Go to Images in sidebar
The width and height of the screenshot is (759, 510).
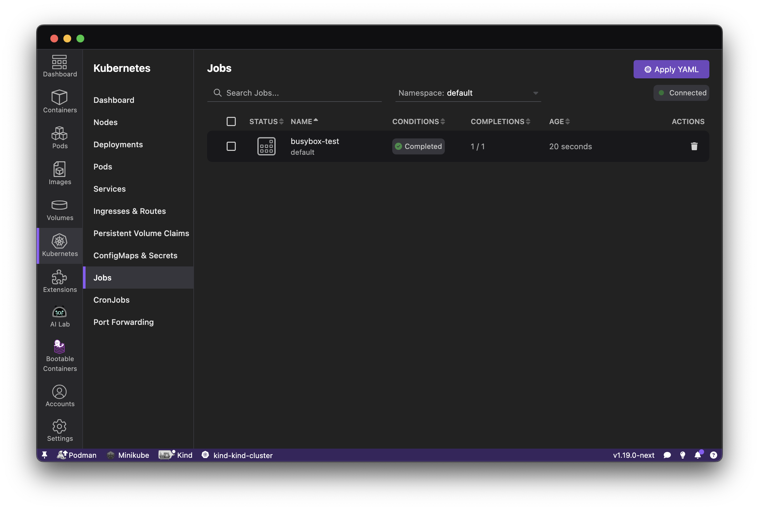60,173
